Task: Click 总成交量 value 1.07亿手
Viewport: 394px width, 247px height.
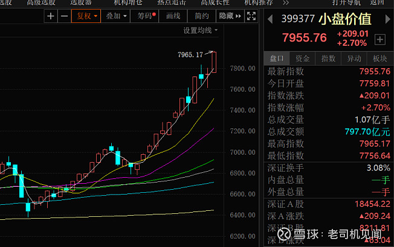Action: (372, 120)
